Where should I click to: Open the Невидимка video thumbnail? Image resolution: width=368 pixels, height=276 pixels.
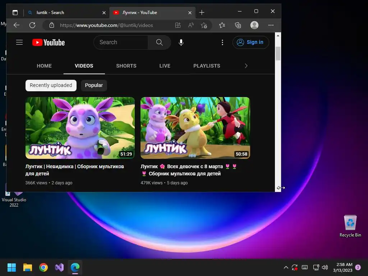click(x=80, y=128)
